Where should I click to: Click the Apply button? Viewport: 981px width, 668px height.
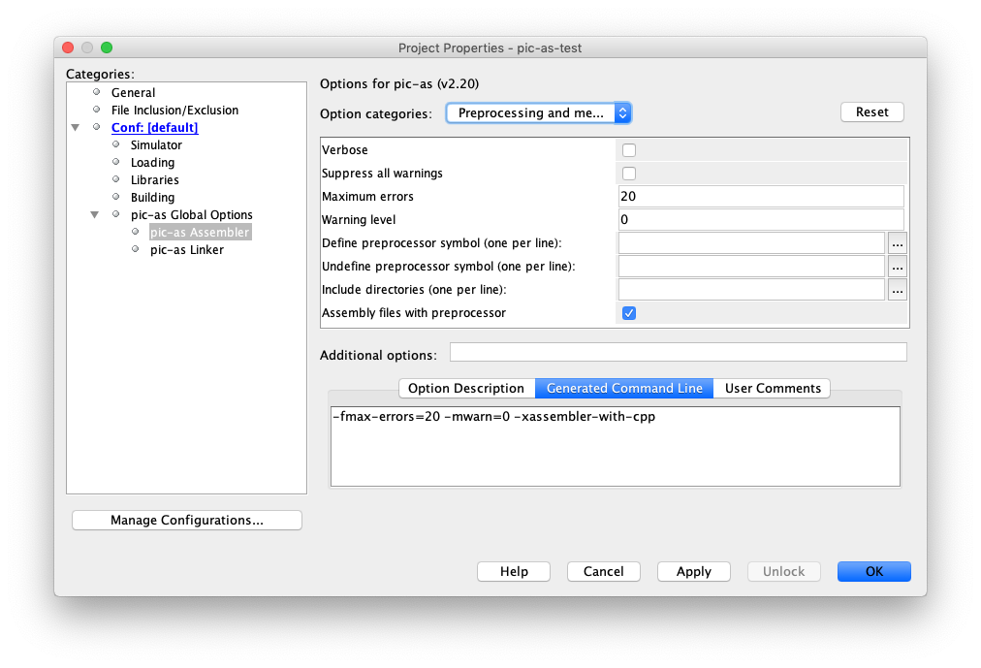693,572
